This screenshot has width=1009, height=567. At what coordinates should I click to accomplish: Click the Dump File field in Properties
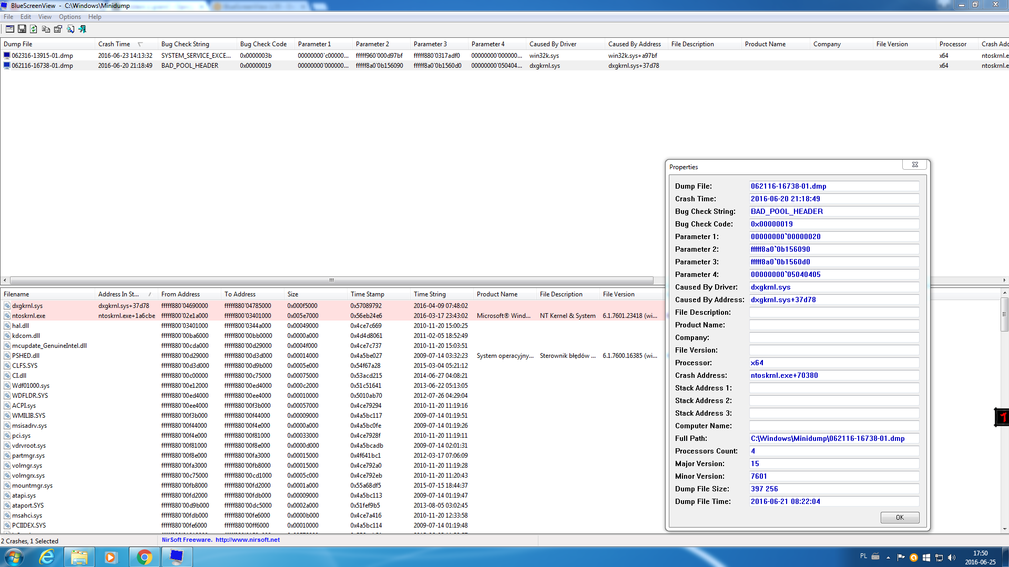(x=834, y=186)
